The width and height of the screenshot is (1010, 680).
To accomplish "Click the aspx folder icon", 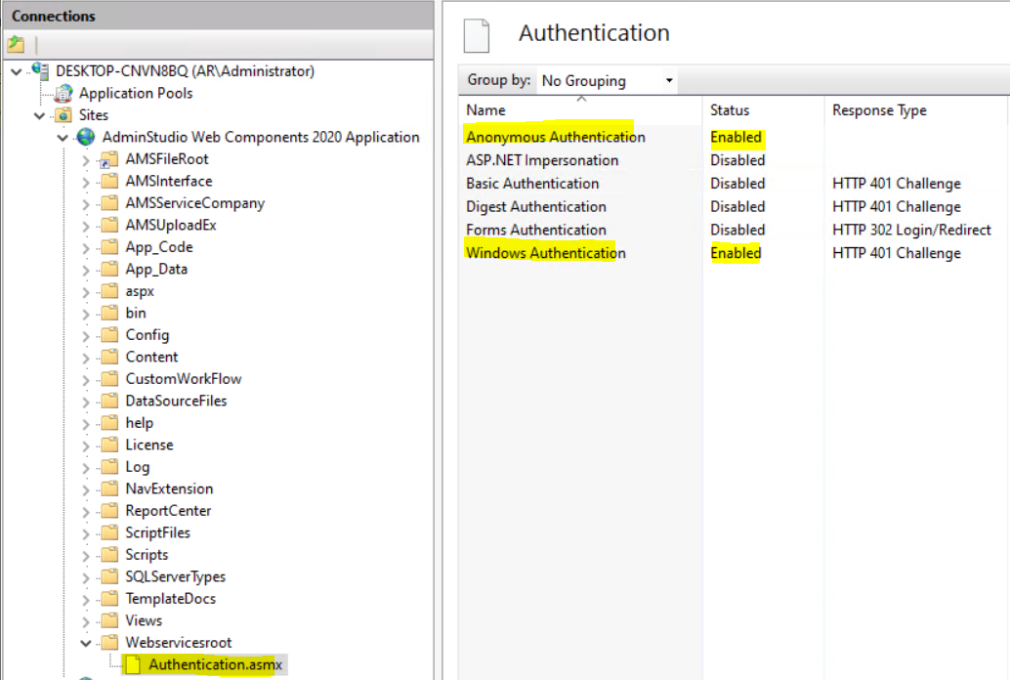I will [x=110, y=290].
